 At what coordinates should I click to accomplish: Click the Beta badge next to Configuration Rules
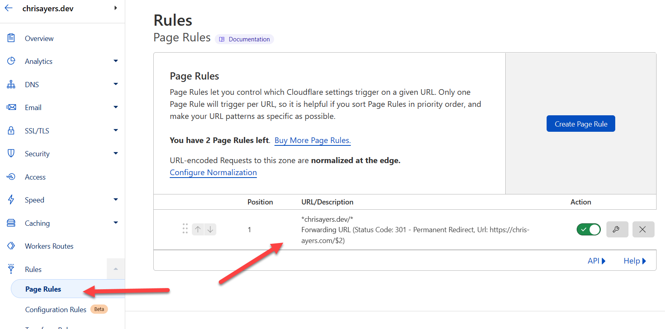99,309
